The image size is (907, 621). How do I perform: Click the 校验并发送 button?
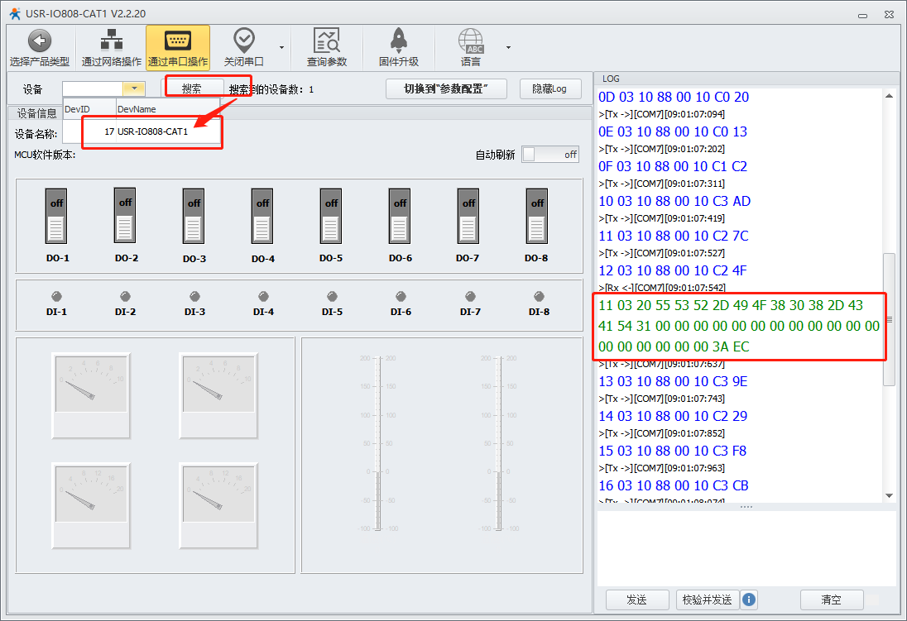(x=707, y=600)
